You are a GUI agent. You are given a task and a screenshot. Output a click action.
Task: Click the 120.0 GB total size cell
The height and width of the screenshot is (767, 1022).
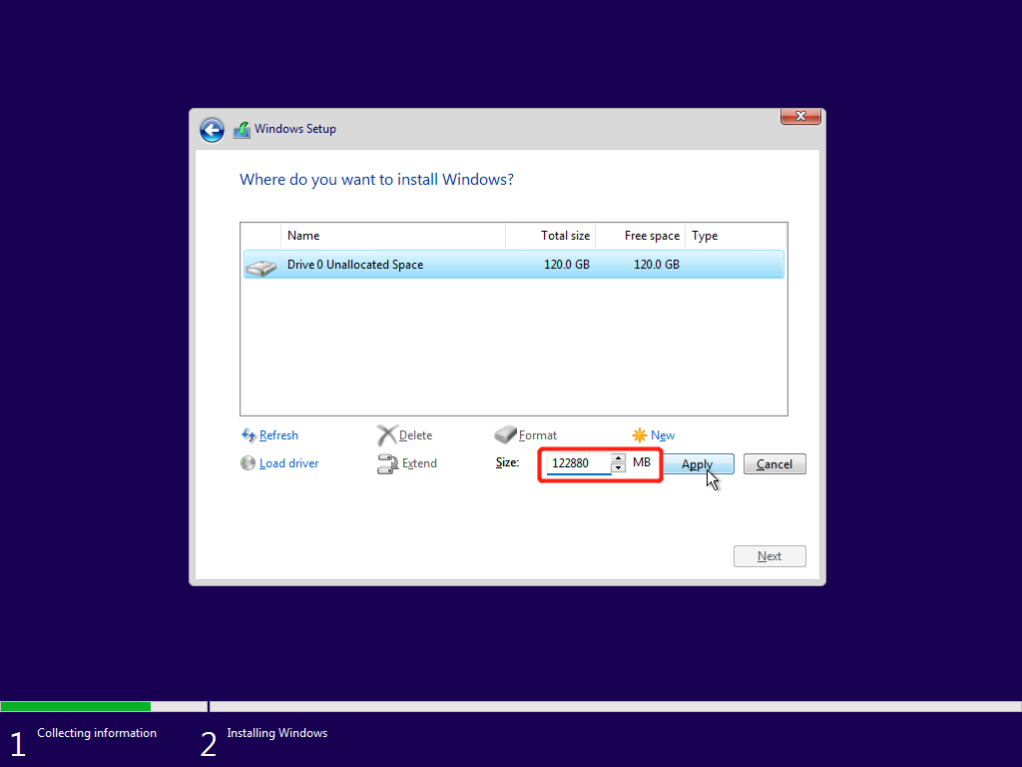[x=567, y=264]
